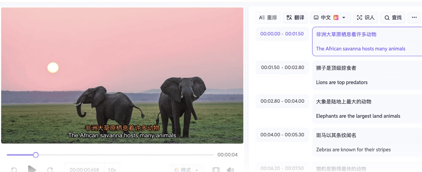Image resolution: width=422 pixels, height=172 pixels.
Task: Select timestamp 00:00.00 - 00:01.50
Action: point(282,34)
